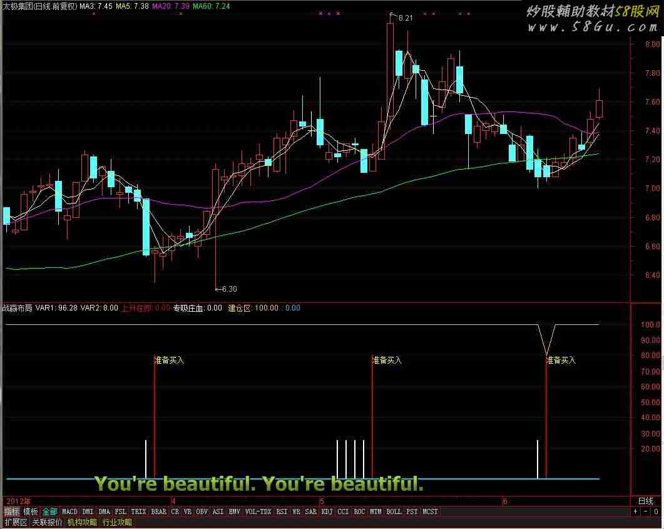Click the 战赢布局 indicator name
The width and height of the screenshot is (664, 529).
(18, 308)
